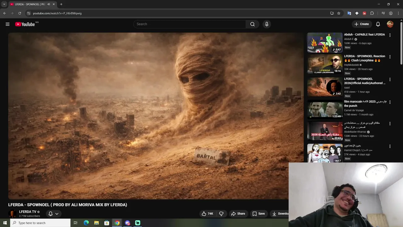Open the tab search dropdown arrow
This screenshot has height=227, width=403.
[x=4, y=4]
